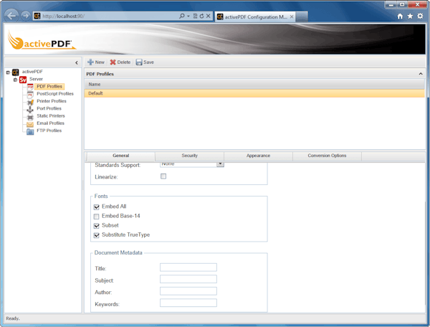Click the Email Profiles envelope icon

pos(30,124)
